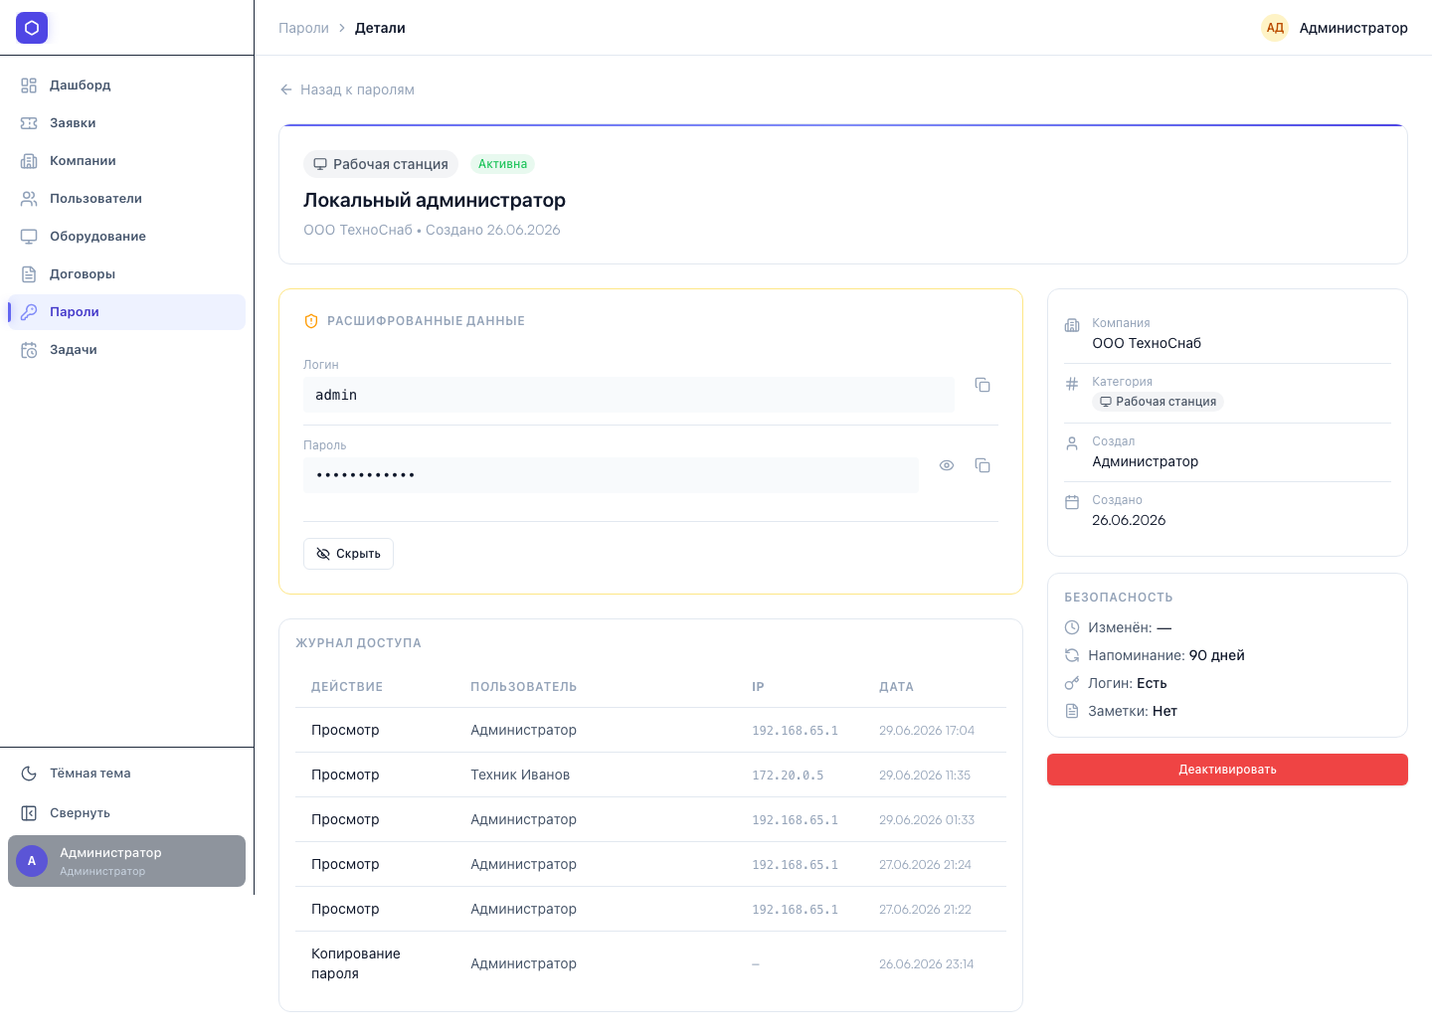Open Компании from the sidebar
1432x1036 pixels.
[126, 161]
